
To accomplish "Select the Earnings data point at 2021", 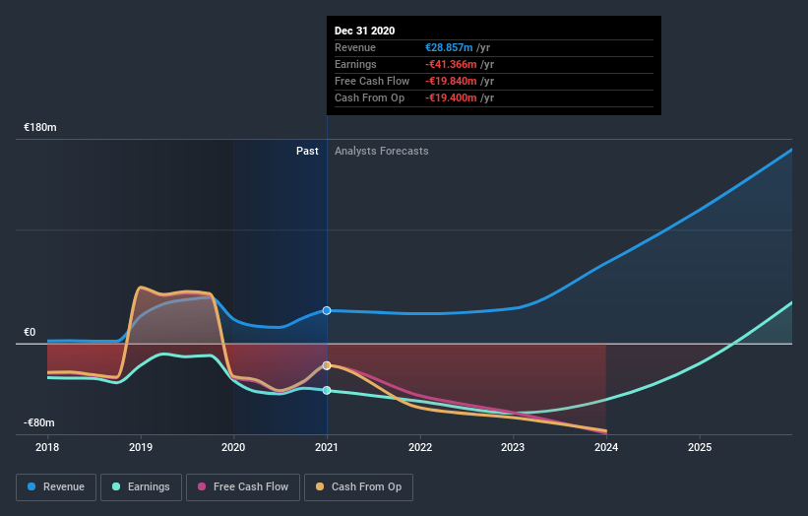I will point(327,390).
